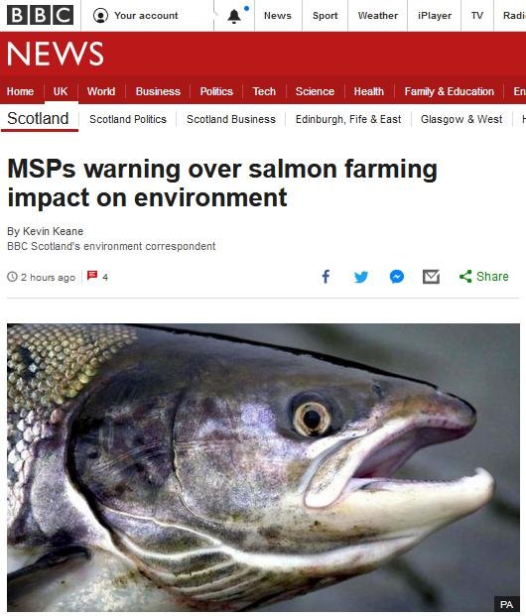The image size is (526, 616).
Task: Switch to the Business tab
Action: pos(158,91)
